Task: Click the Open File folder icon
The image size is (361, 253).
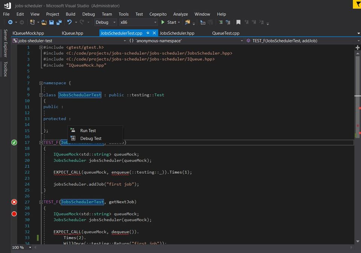Action: pos(44,22)
